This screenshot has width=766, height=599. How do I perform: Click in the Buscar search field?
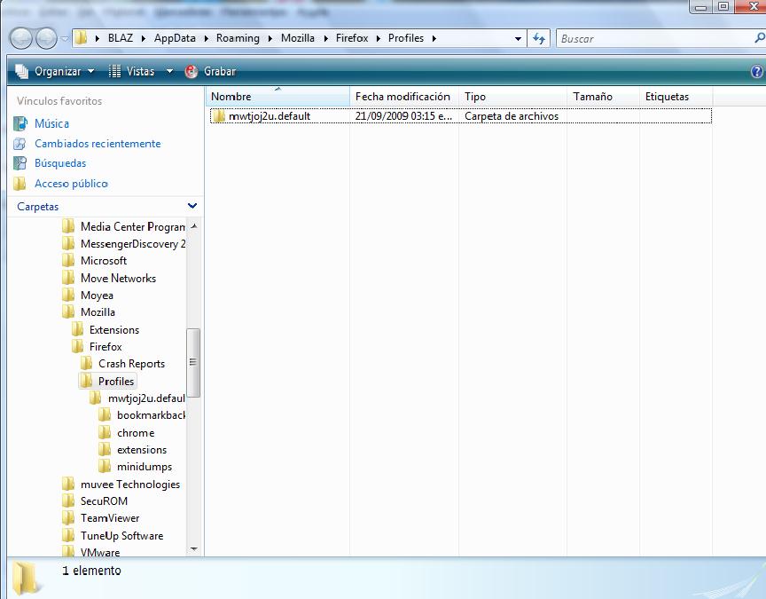(x=652, y=38)
